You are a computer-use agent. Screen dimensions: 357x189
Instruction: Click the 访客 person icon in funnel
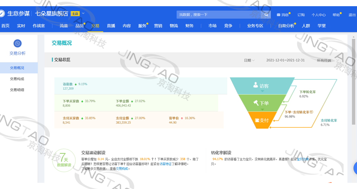(x=255, y=85)
